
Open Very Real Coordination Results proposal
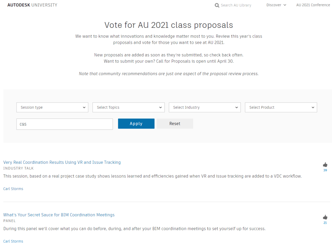pos(62,162)
